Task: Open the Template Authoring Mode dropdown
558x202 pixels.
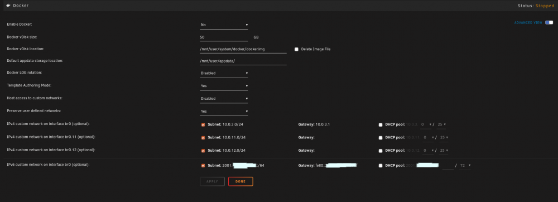Action: pos(224,86)
